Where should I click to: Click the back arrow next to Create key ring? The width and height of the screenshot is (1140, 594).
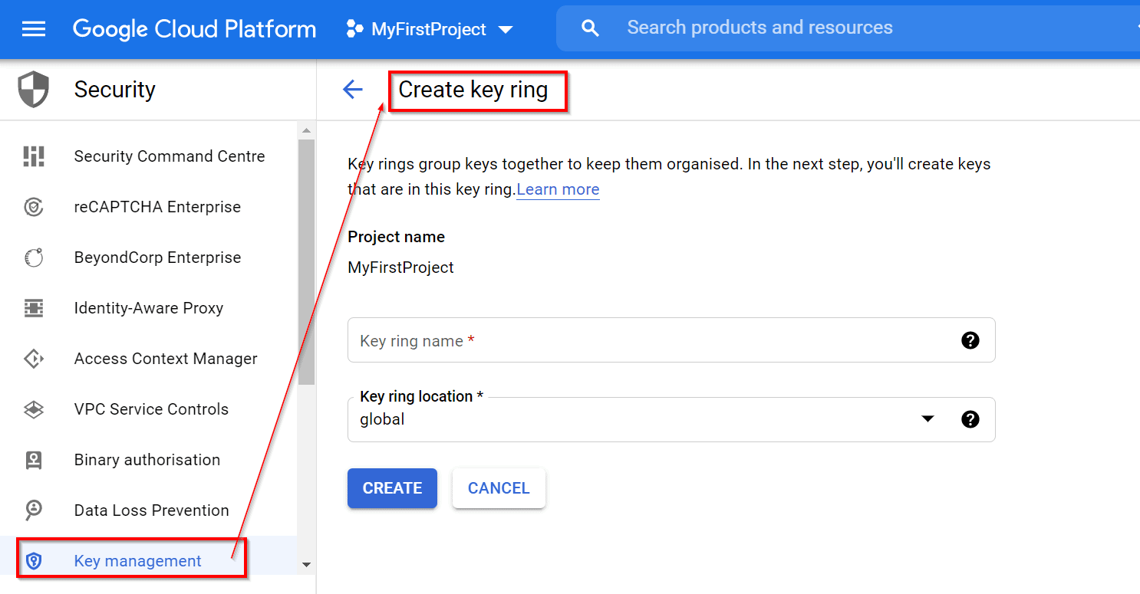(x=352, y=89)
